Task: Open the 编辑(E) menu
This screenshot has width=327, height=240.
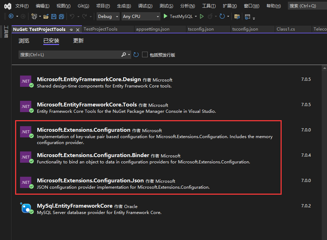Action: click(43, 6)
